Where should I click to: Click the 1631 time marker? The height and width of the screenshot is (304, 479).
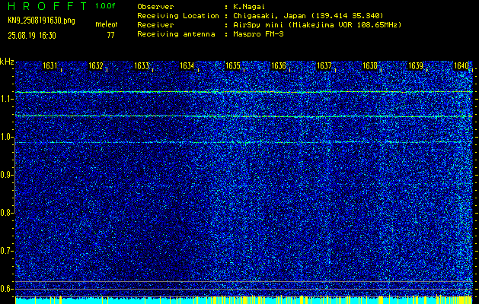pyautogui.click(x=50, y=65)
